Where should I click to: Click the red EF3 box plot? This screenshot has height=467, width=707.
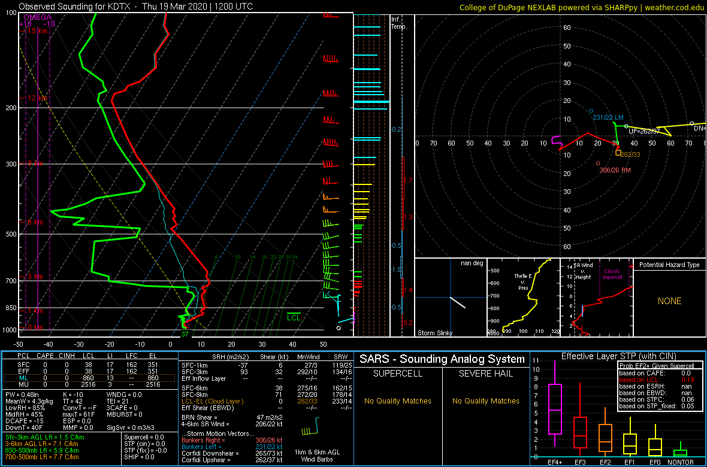coord(581,420)
